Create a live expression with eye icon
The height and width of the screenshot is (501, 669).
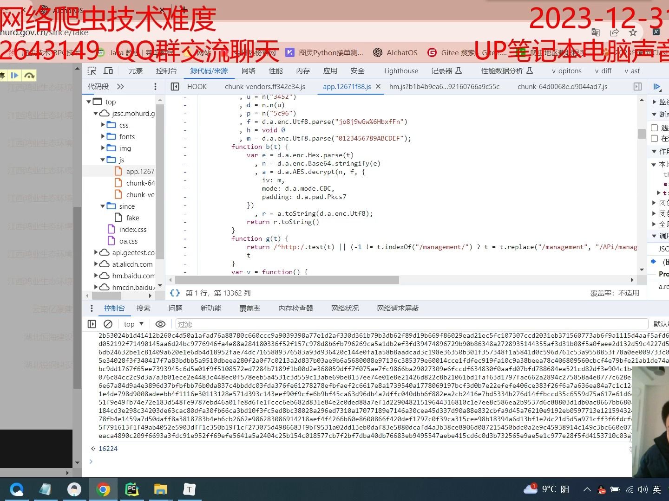click(160, 324)
